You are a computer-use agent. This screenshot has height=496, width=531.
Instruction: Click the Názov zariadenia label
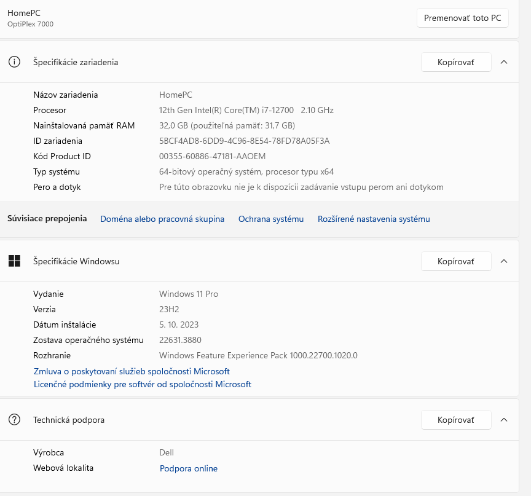(x=65, y=95)
